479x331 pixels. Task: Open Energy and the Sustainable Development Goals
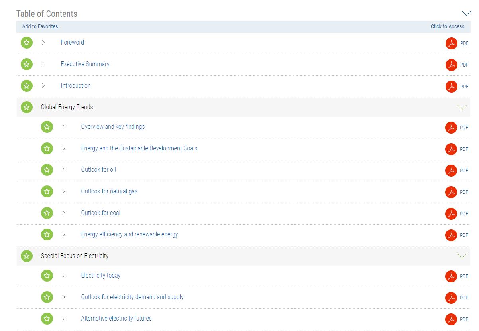(x=139, y=148)
